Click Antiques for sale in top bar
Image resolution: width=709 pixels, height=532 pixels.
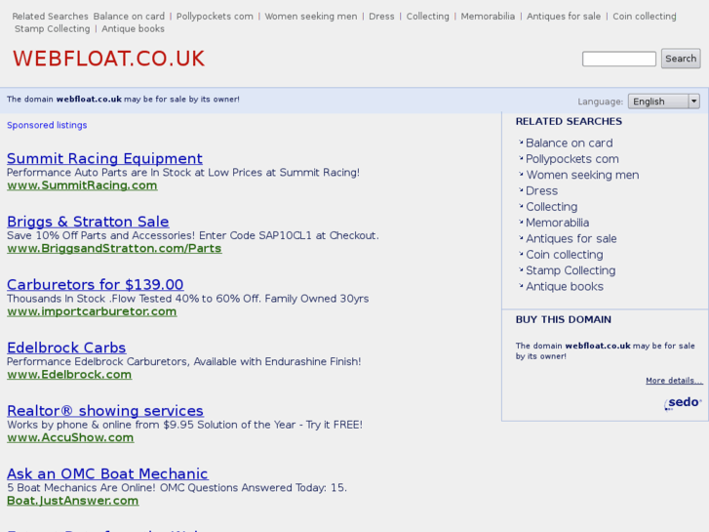pos(564,17)
